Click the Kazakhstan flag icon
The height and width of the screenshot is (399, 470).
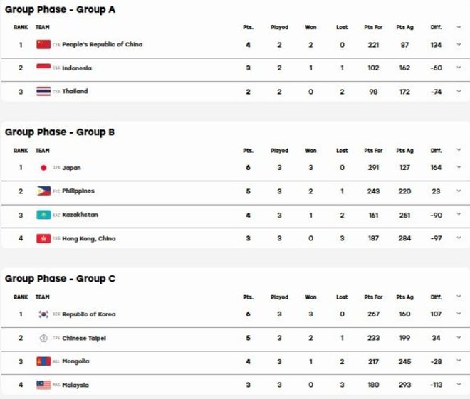tap(43, 215)
